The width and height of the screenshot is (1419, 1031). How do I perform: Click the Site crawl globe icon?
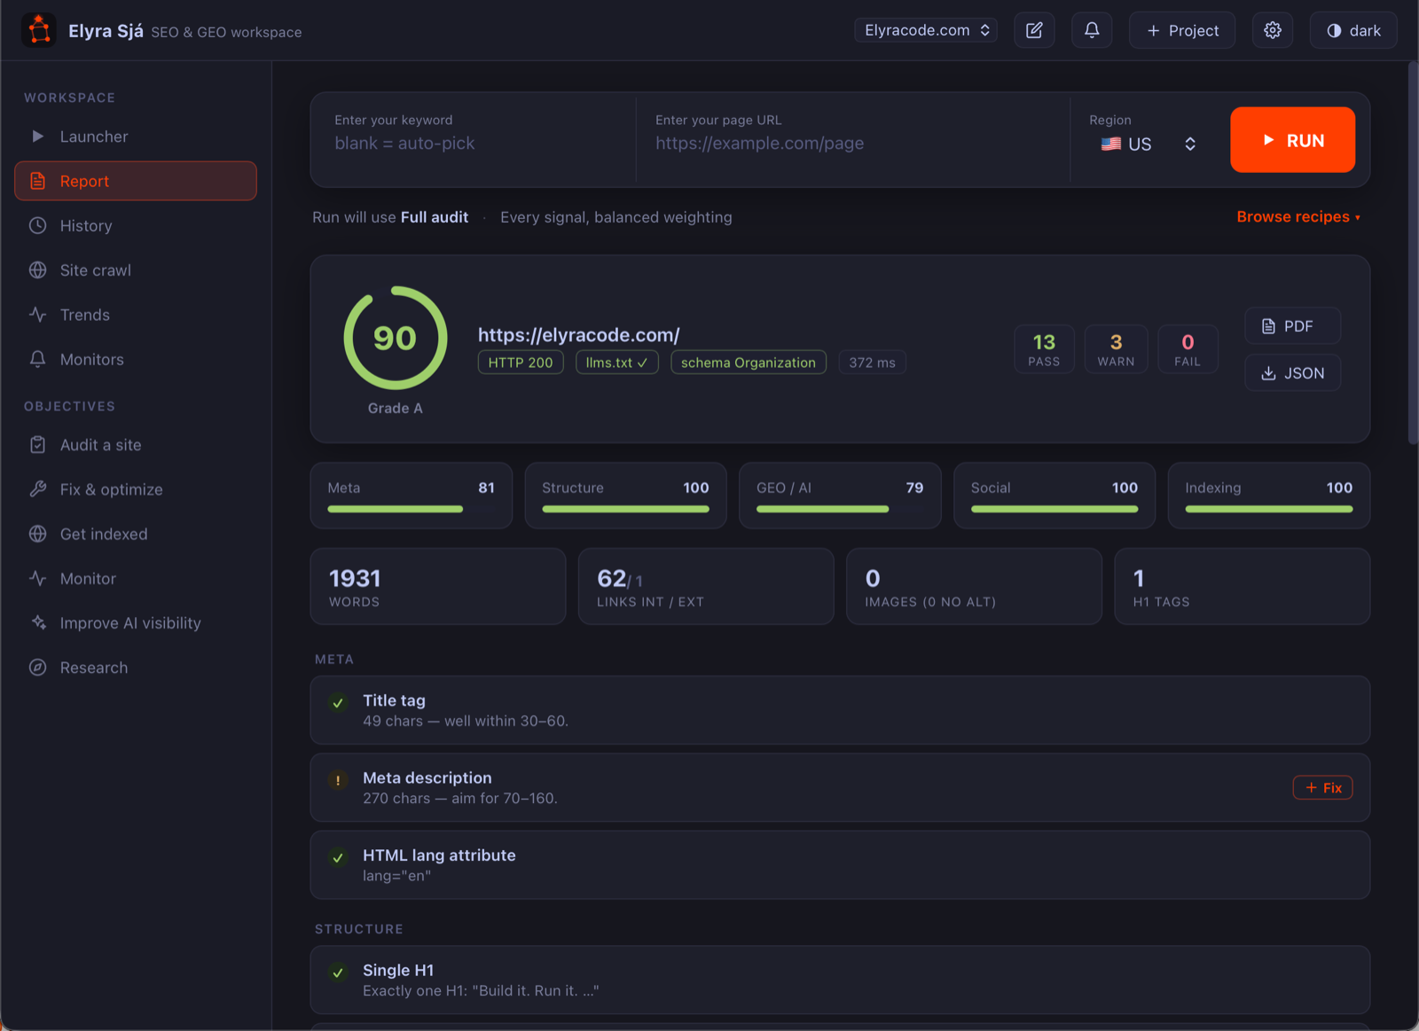pos(37,269)
